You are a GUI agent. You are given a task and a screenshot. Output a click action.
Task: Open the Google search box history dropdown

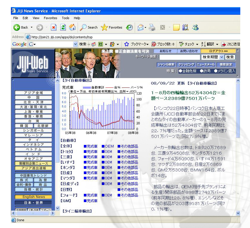pos(75,44)
